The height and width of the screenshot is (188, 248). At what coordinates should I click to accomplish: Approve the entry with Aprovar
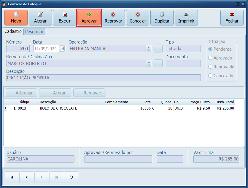tap(89, 18)
